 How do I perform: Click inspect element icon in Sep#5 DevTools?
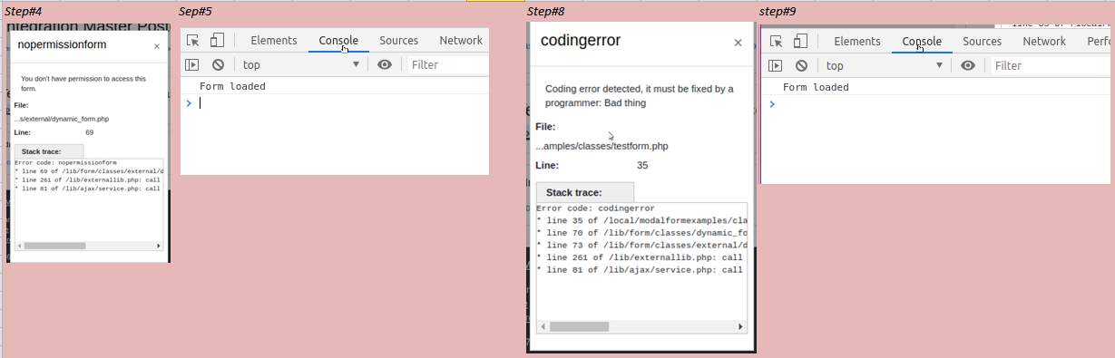coord(192,40)
